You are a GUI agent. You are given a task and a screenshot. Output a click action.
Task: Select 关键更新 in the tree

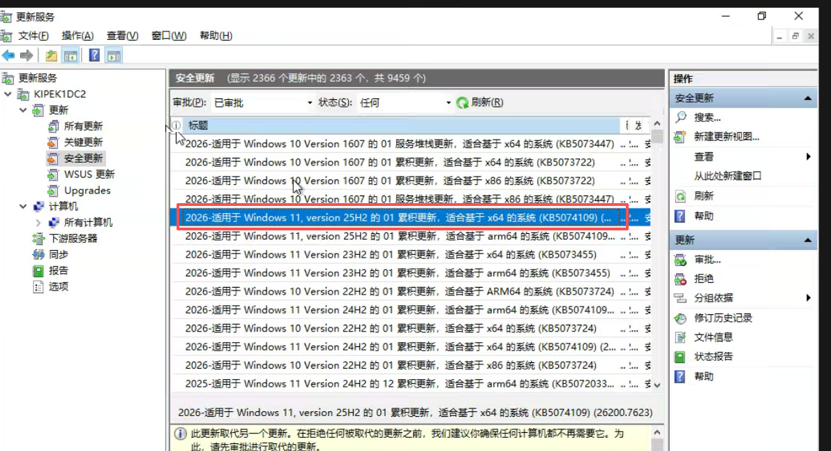pyautogui.click(x=83, y=142)
